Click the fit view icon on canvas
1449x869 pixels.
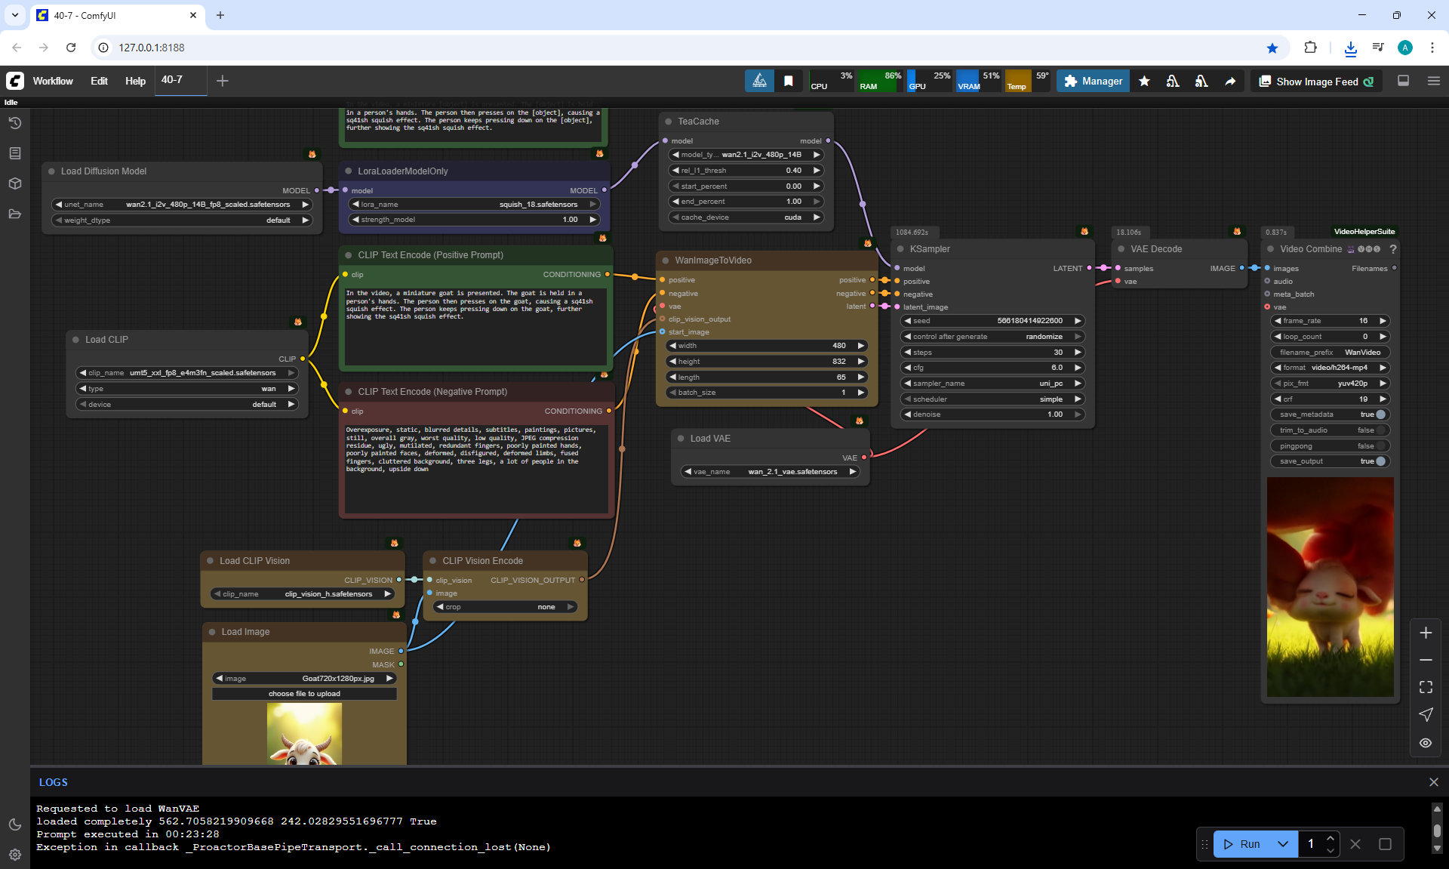1426,687
